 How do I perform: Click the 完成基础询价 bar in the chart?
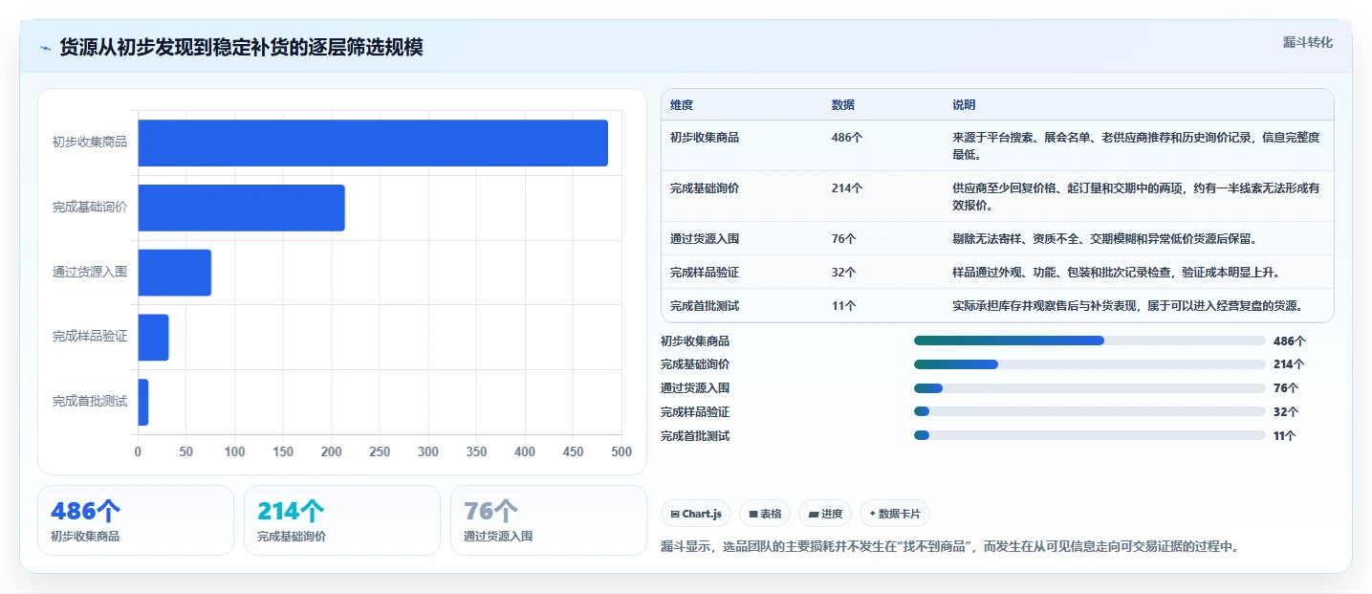(x=241, y=208)
